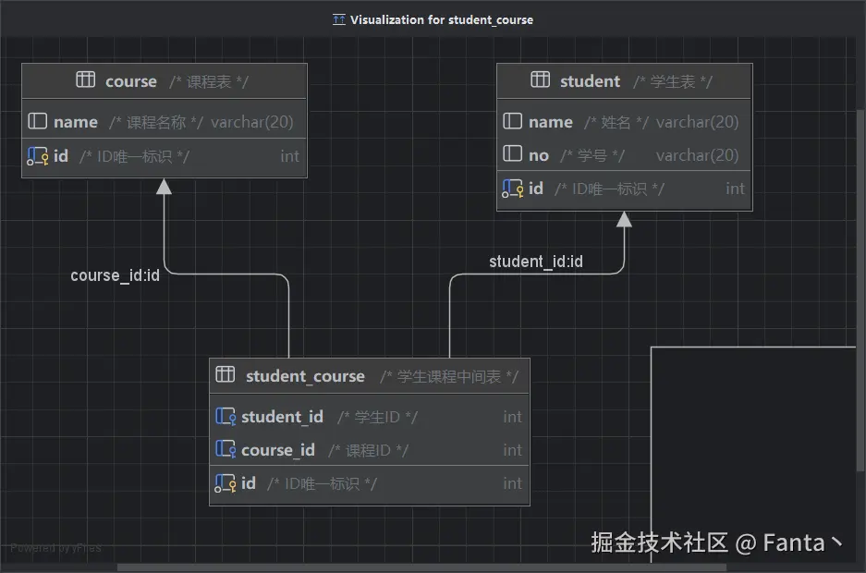This screenshot has width=866, height=573.
Task: Click foreign key icon beside student_id column
Action: click(226, 416)
